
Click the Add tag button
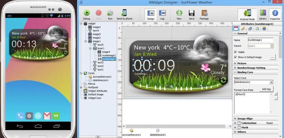click(266, 89)
